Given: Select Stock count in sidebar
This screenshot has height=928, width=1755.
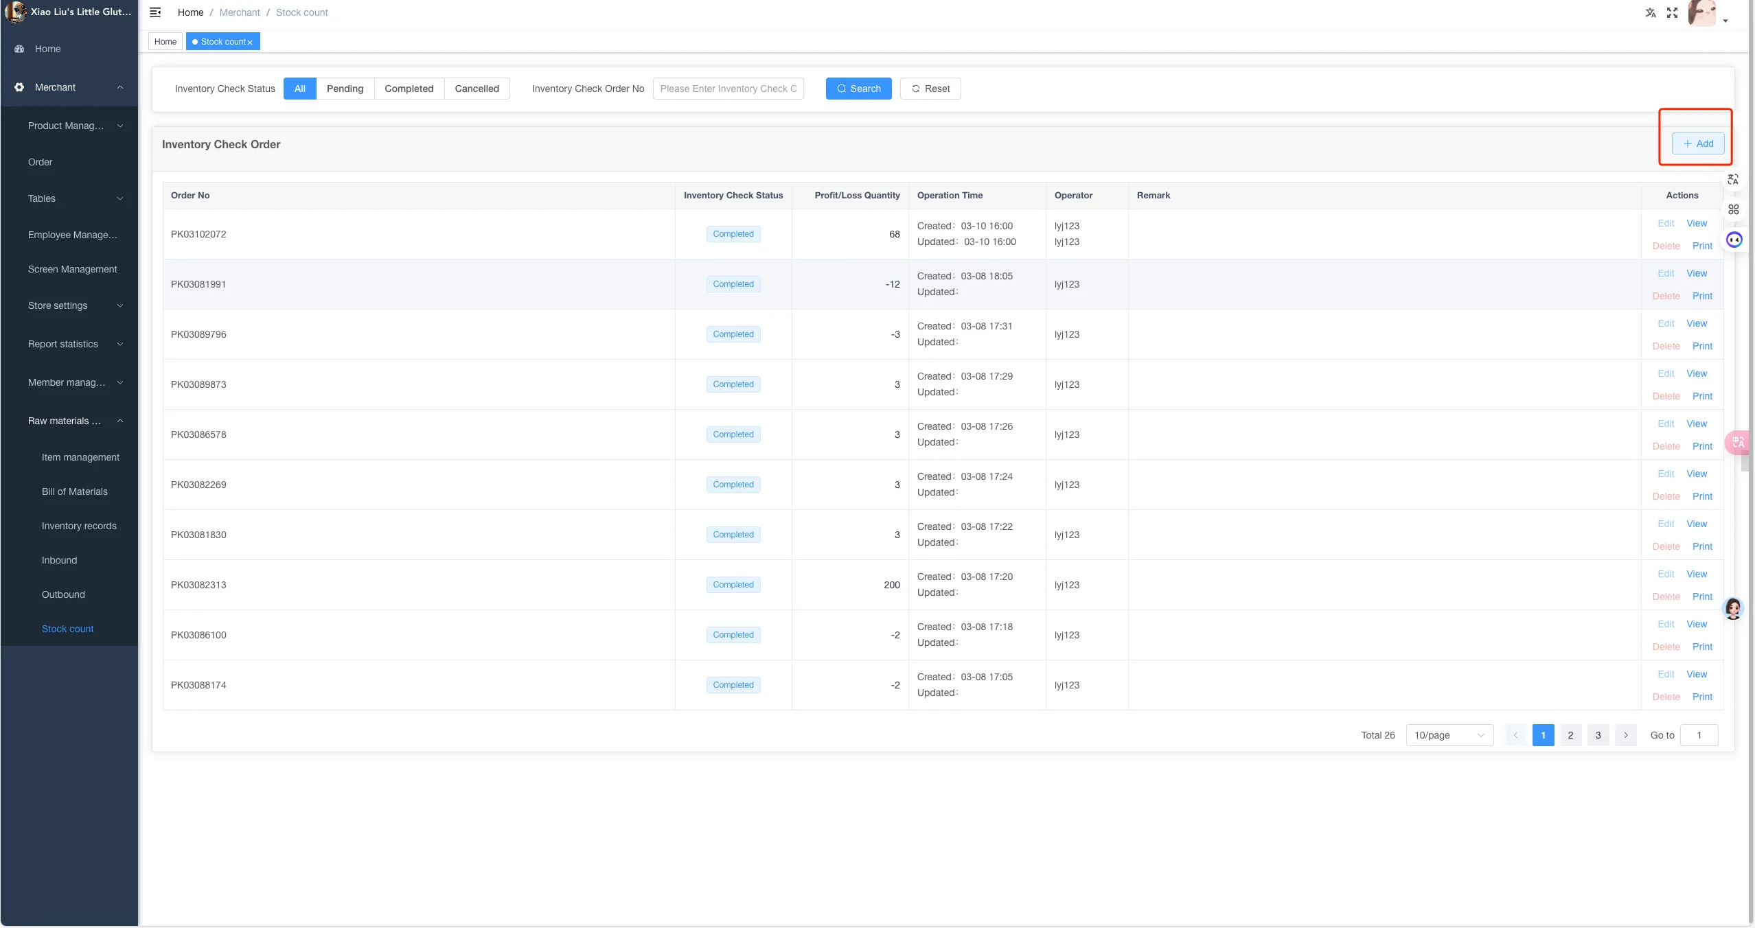Looking at the screenshot, I should click(69, 629).
